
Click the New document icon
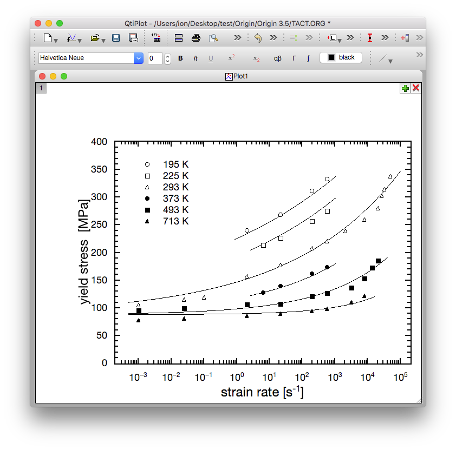48,38
